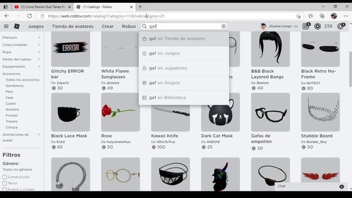
Task: Go back in the browser
Action: [7, 16]
